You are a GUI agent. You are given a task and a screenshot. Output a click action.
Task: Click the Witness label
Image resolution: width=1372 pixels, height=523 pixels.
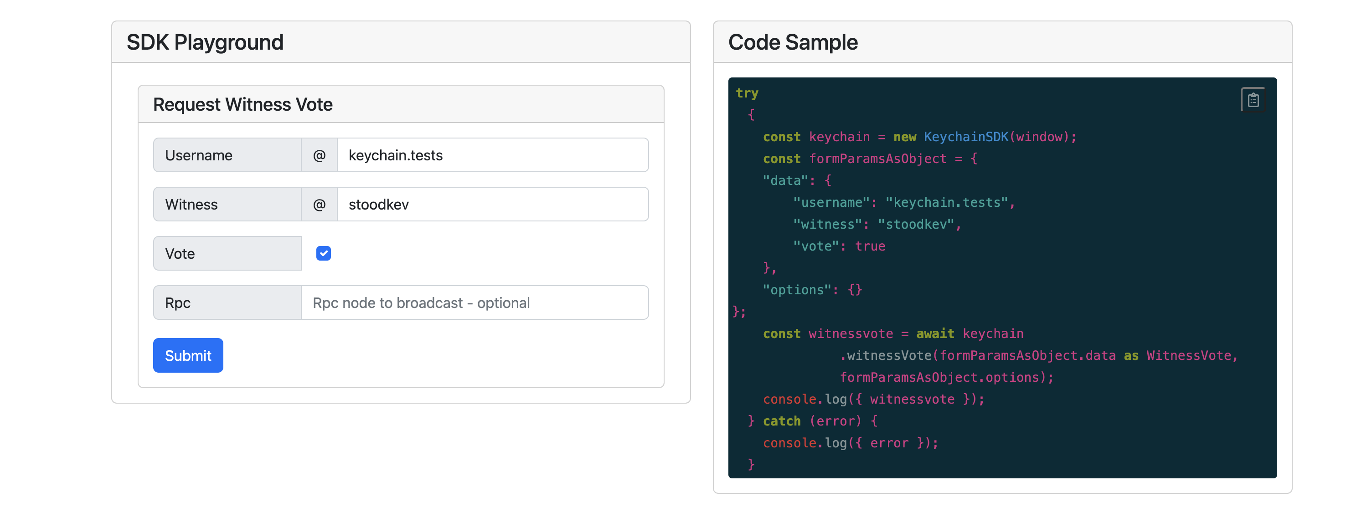click(227, 204)
